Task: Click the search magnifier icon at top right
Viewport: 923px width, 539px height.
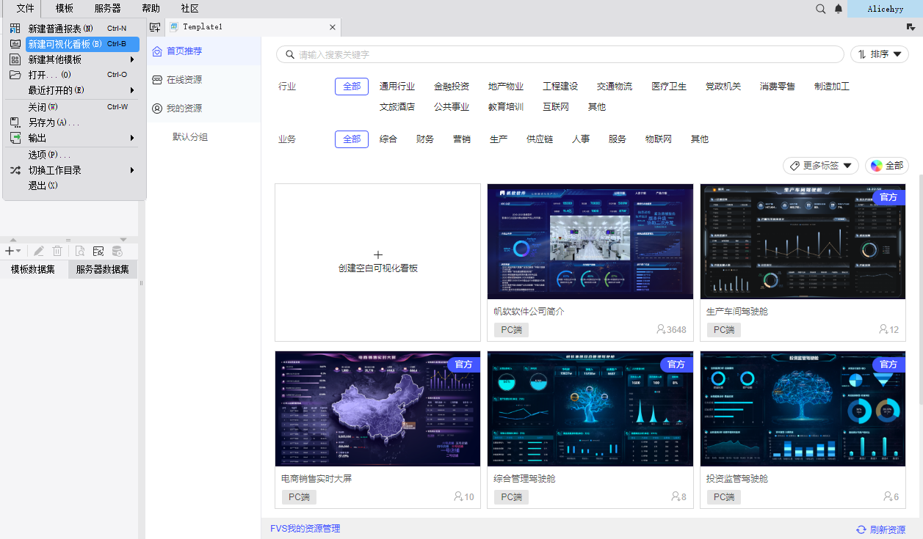Action: [x=821, y=9]
